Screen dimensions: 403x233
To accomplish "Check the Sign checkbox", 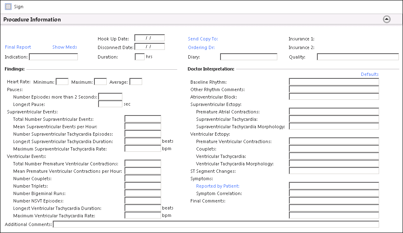I will click(8, 7).
